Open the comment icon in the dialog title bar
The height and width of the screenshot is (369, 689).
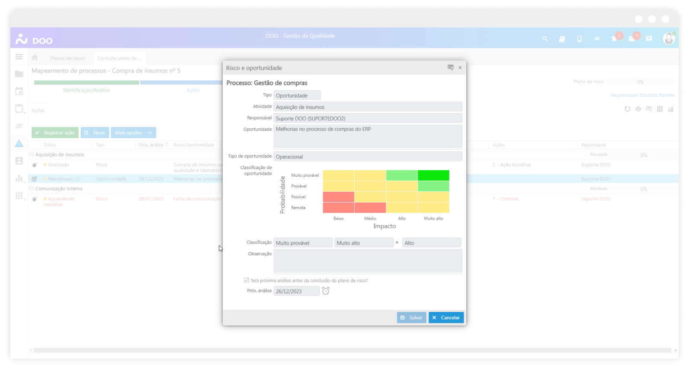click(451, 67)
